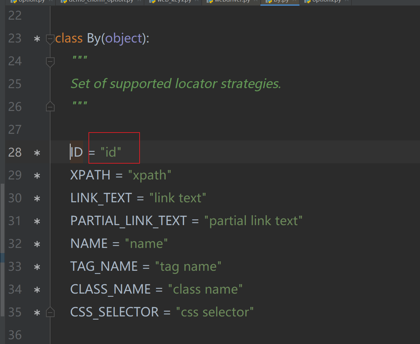Click the asterisk gutter icon on line 32

click(37, 245)
